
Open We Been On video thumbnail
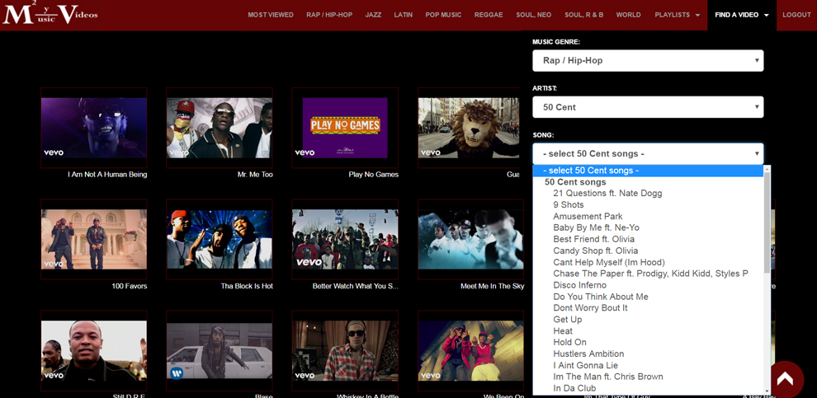point(470,351)
